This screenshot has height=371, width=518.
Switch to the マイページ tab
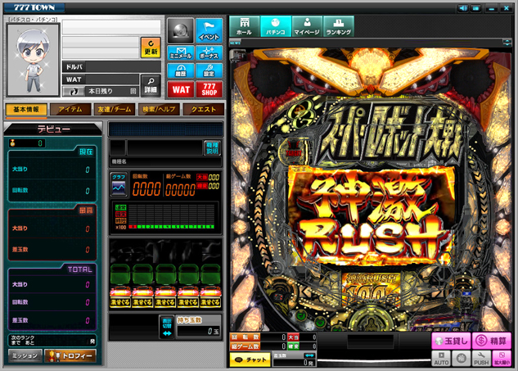click(x=307, y=26)
